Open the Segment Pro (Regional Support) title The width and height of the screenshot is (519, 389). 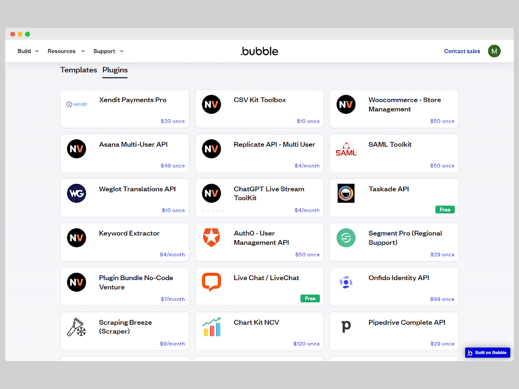click(405, 238)
